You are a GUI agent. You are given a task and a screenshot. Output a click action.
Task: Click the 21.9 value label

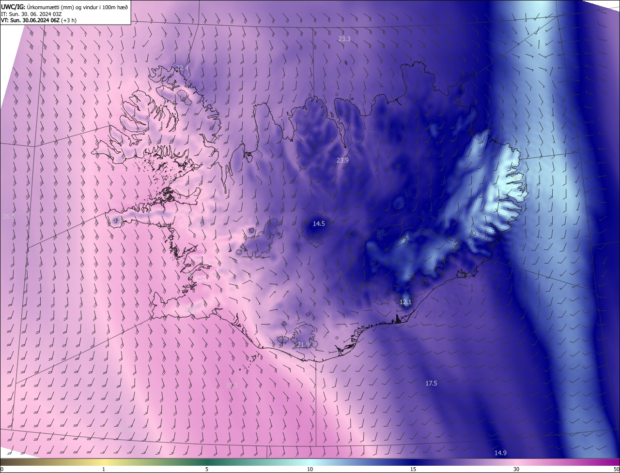click(x=303, y=345)
